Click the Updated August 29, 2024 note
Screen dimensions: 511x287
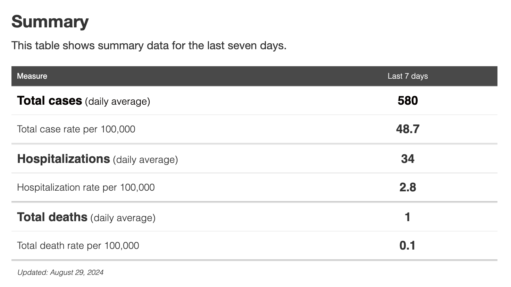[x=60, y=272]
